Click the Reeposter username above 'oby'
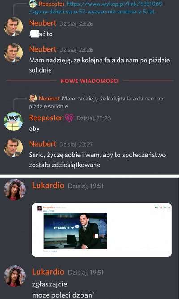 click(x=46, y=117)
